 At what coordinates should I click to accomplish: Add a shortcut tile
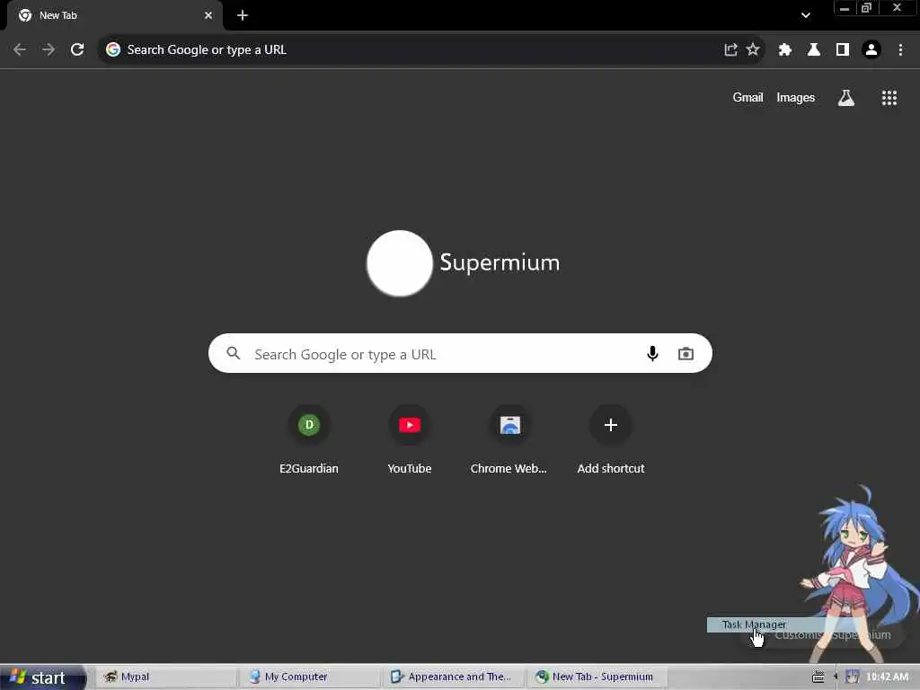click(611, 439)
